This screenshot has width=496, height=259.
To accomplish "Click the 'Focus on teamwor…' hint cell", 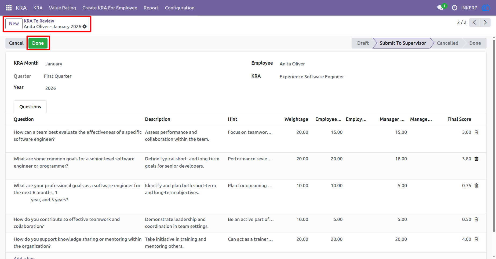I will (250, 132).
